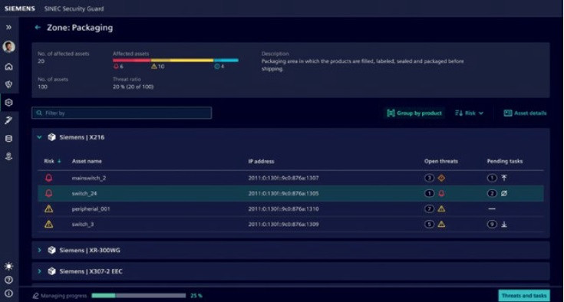
Task: Click the Threat ratio value 20 %
Action: click(x=133, y=87)
